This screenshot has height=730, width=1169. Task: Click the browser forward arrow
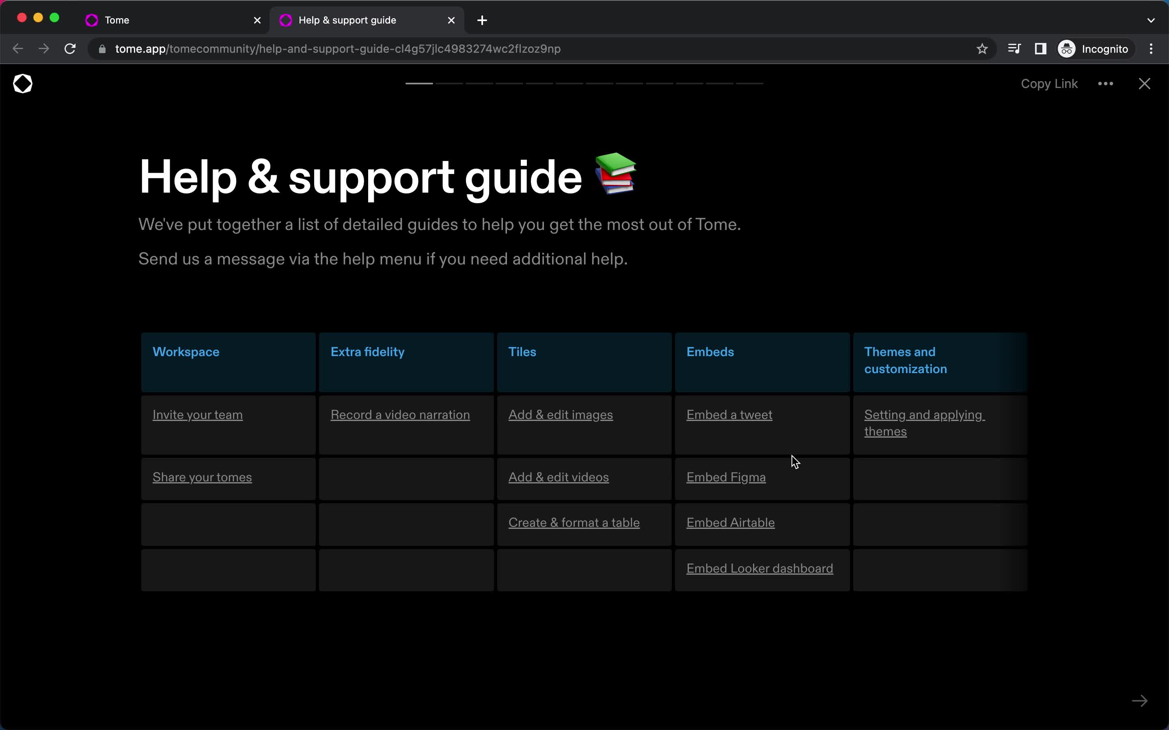[44, 49]
